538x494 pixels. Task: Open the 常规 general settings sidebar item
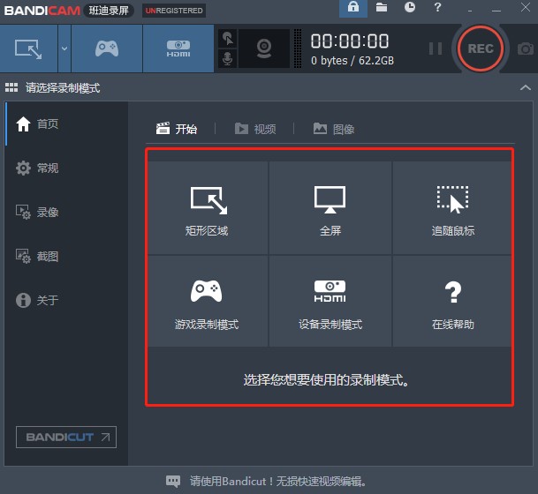[x=67, y=168]
